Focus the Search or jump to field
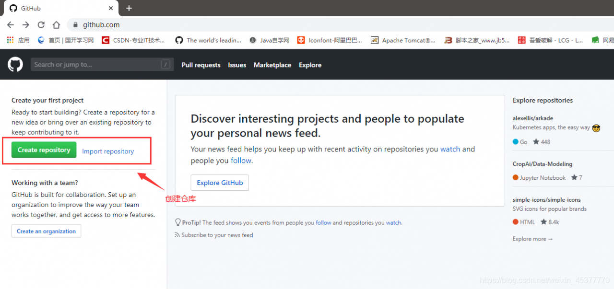This screenshot has width=614, height=289. tap(96, 65)
